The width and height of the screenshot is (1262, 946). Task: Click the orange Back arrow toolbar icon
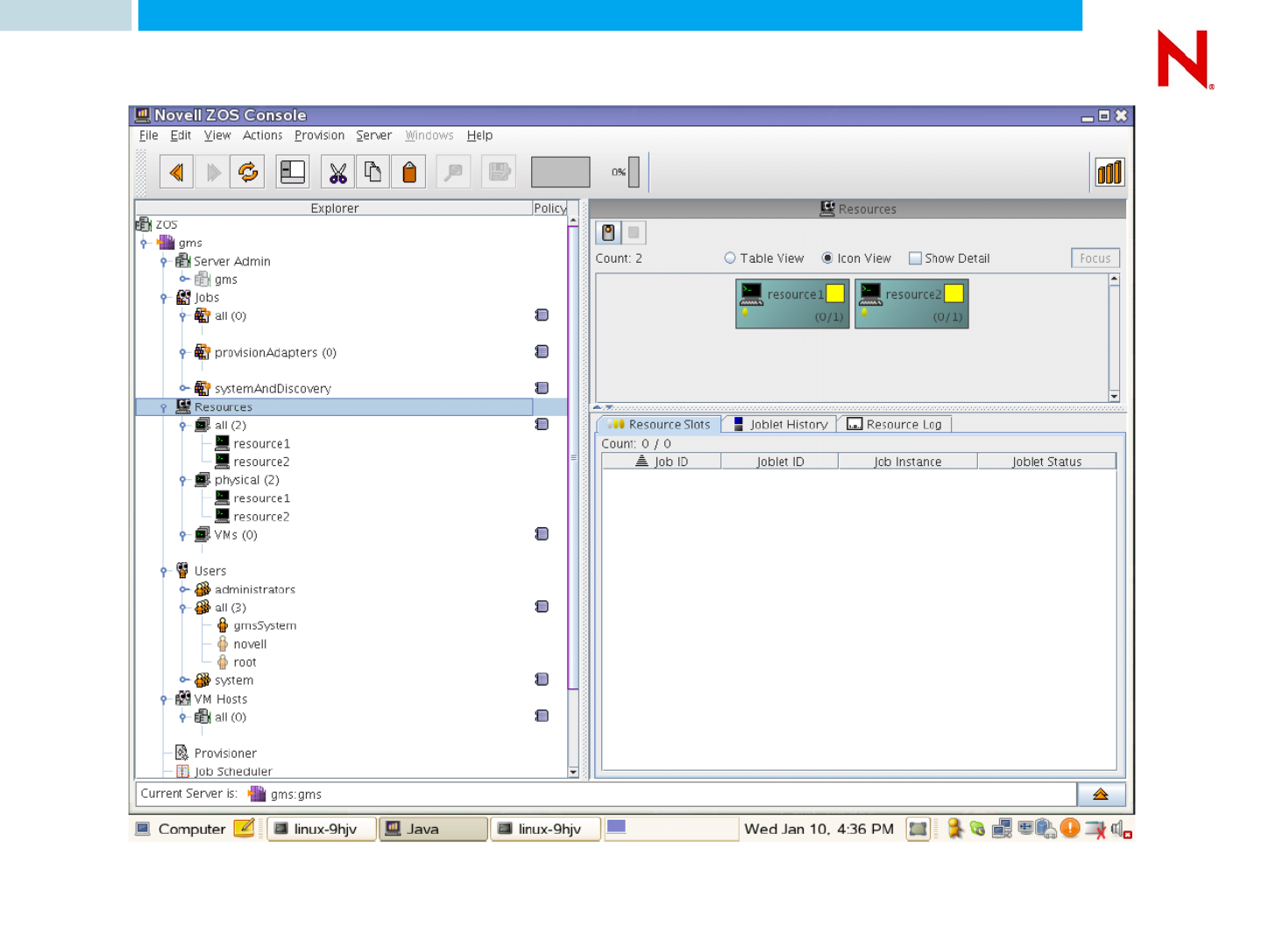point(176,172)
